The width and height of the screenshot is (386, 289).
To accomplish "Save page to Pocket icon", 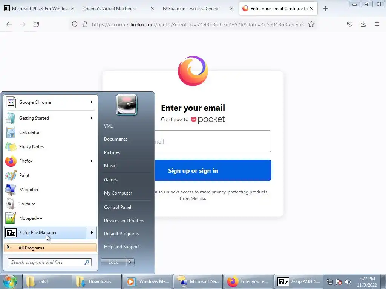I will (350, 24).
